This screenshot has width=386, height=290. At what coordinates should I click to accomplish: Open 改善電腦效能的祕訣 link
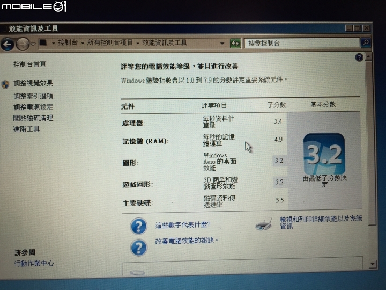[187, 241]
